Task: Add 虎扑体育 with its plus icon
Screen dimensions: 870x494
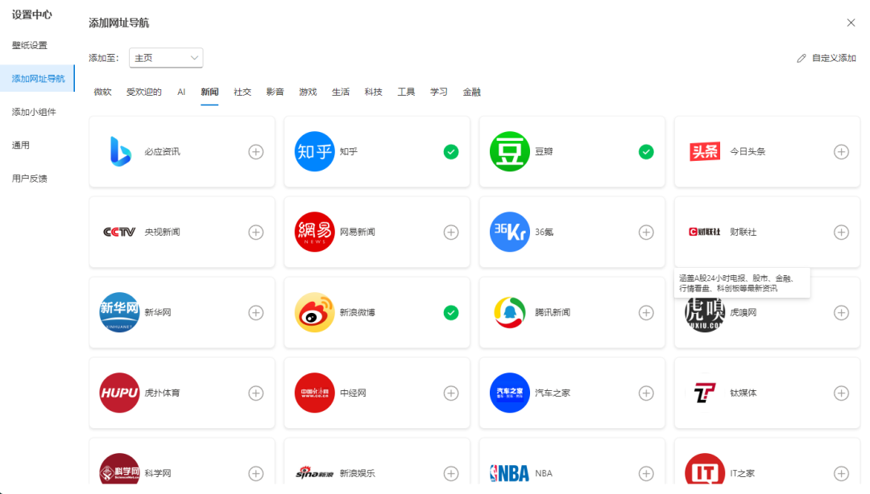Action: tap(256, 393)
